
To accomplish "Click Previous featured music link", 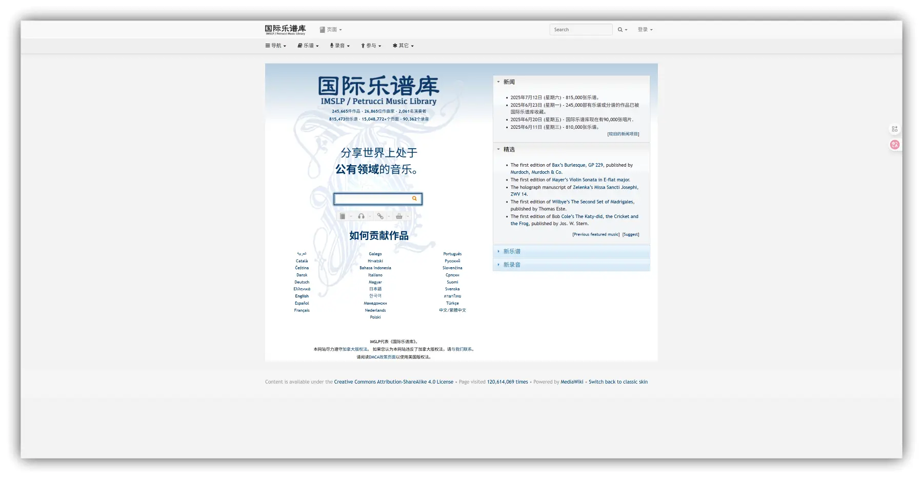I will tap(596, 234).
